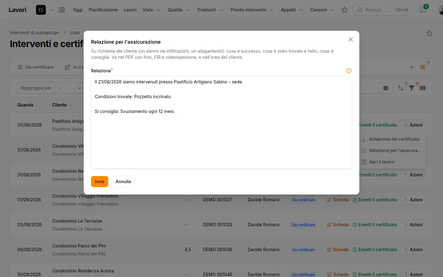Open Azioni for the 20/08/2026 row
This screenshot has width=443, height=277.
pyautogui.click(x=413, y=125)
